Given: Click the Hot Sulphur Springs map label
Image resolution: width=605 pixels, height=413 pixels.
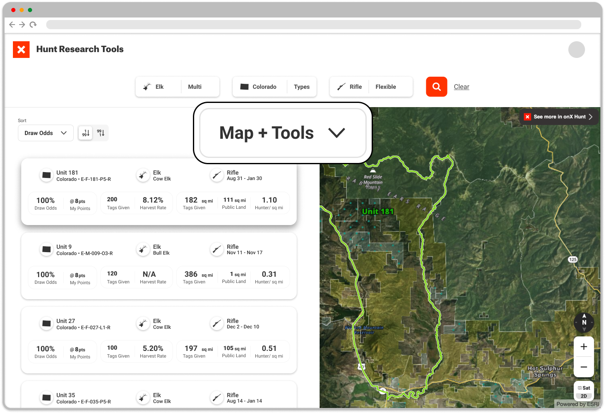Looking at the screenshot, I should pyautogui.click(x=545, y=371).
